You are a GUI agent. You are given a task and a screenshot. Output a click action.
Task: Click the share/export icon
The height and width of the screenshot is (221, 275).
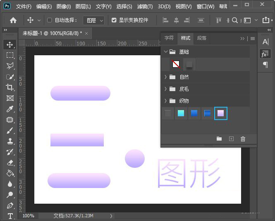(x=266, y=20)
